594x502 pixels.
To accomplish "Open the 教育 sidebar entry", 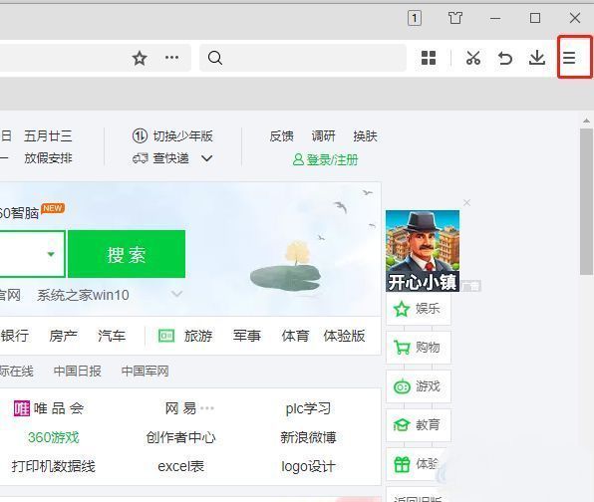I will [418, 424].
